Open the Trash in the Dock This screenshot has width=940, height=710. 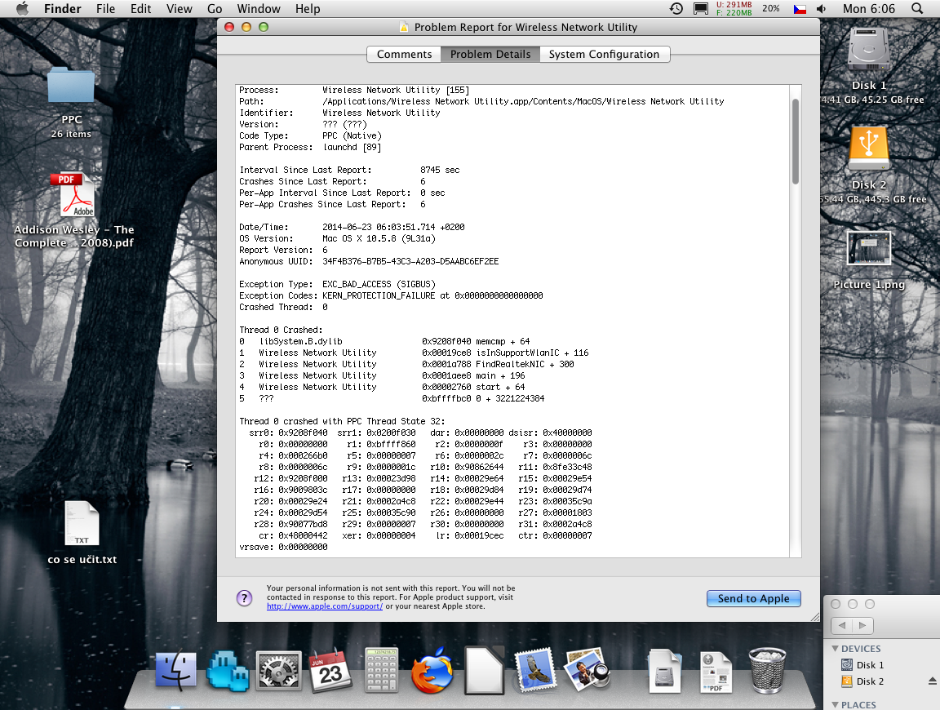click(x=767, y=671)
